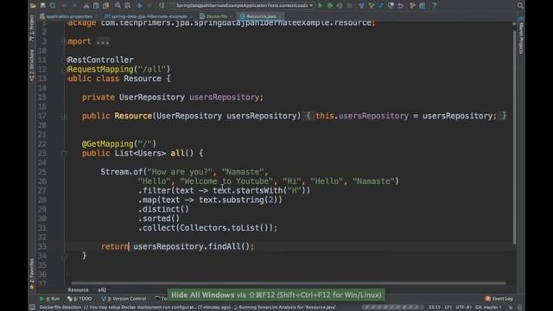Open the Structure tool window tab
Image resolution: width=553 pixels, height=311 pixels.
pyautogui.click(x=32, y=66)
